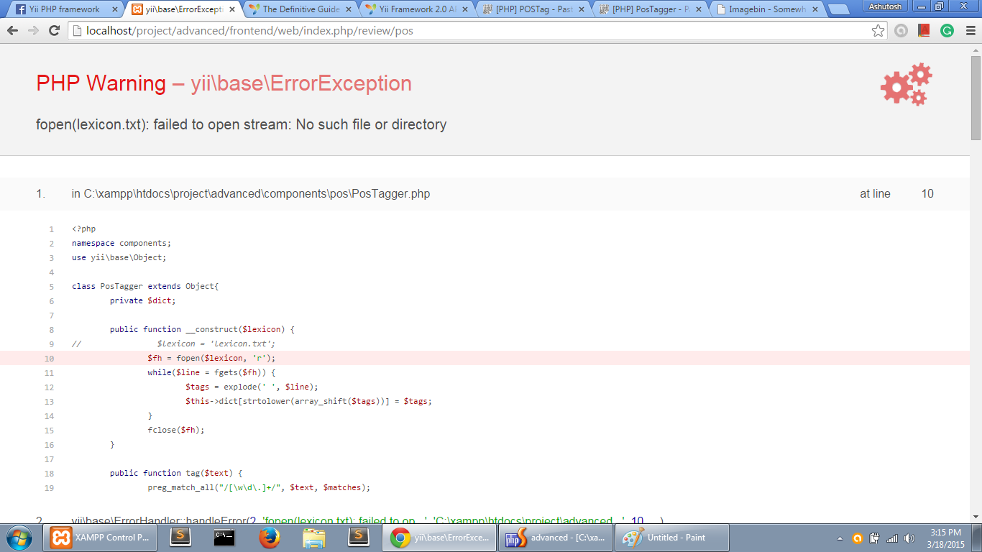Click the red bookmark extension icon
982x552 pixels.
924,31
